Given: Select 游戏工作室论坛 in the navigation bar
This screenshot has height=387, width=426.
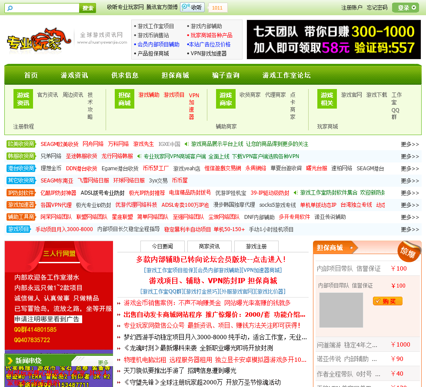Looking at the screenshot, I should point(286,75).
